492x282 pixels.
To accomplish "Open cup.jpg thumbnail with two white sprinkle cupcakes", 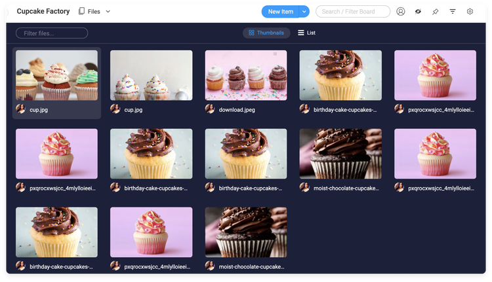I will tap(152, 75).
